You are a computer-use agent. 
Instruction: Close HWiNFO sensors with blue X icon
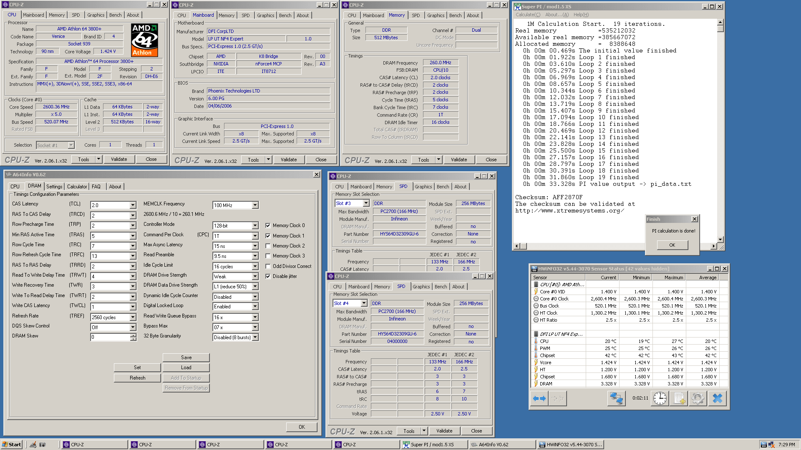[x=718, y=398]
